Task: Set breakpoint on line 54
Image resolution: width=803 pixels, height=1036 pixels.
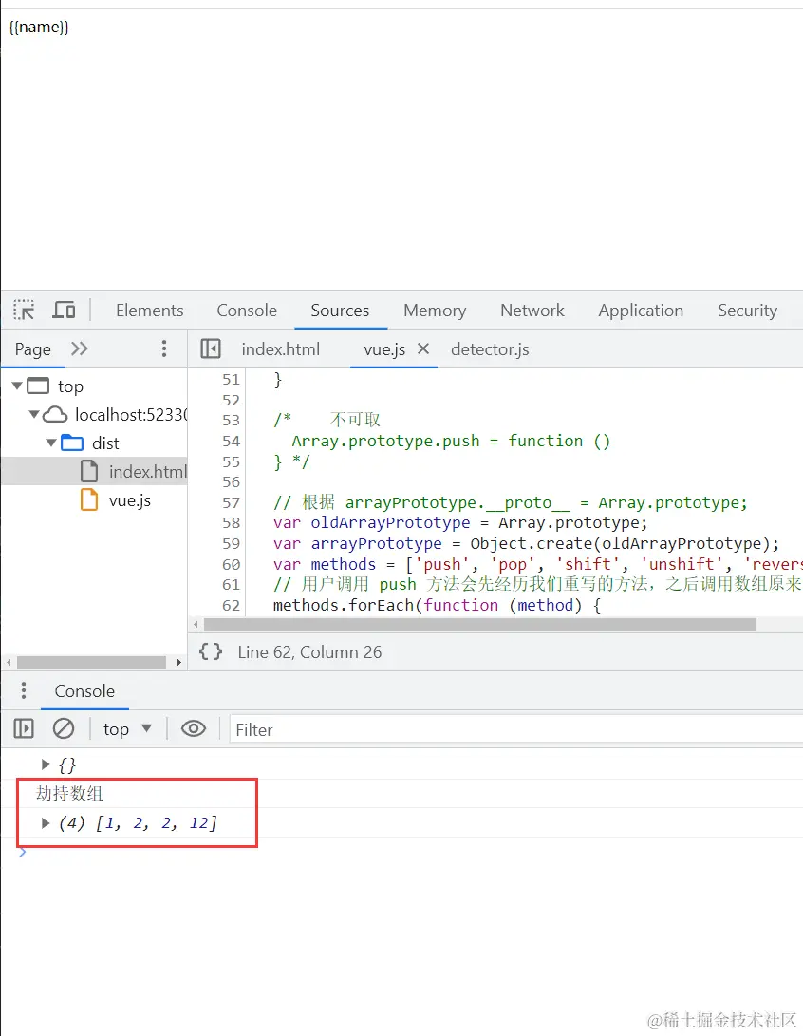Action: 232,441
